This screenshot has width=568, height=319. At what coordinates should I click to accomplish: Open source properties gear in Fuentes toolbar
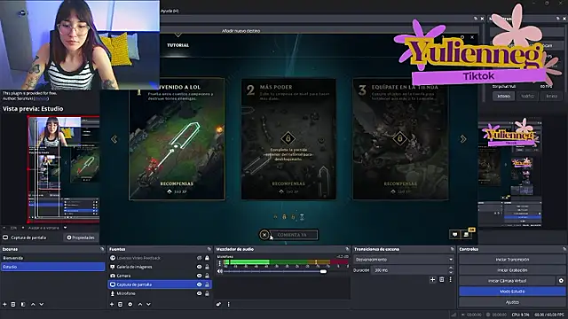130,305
